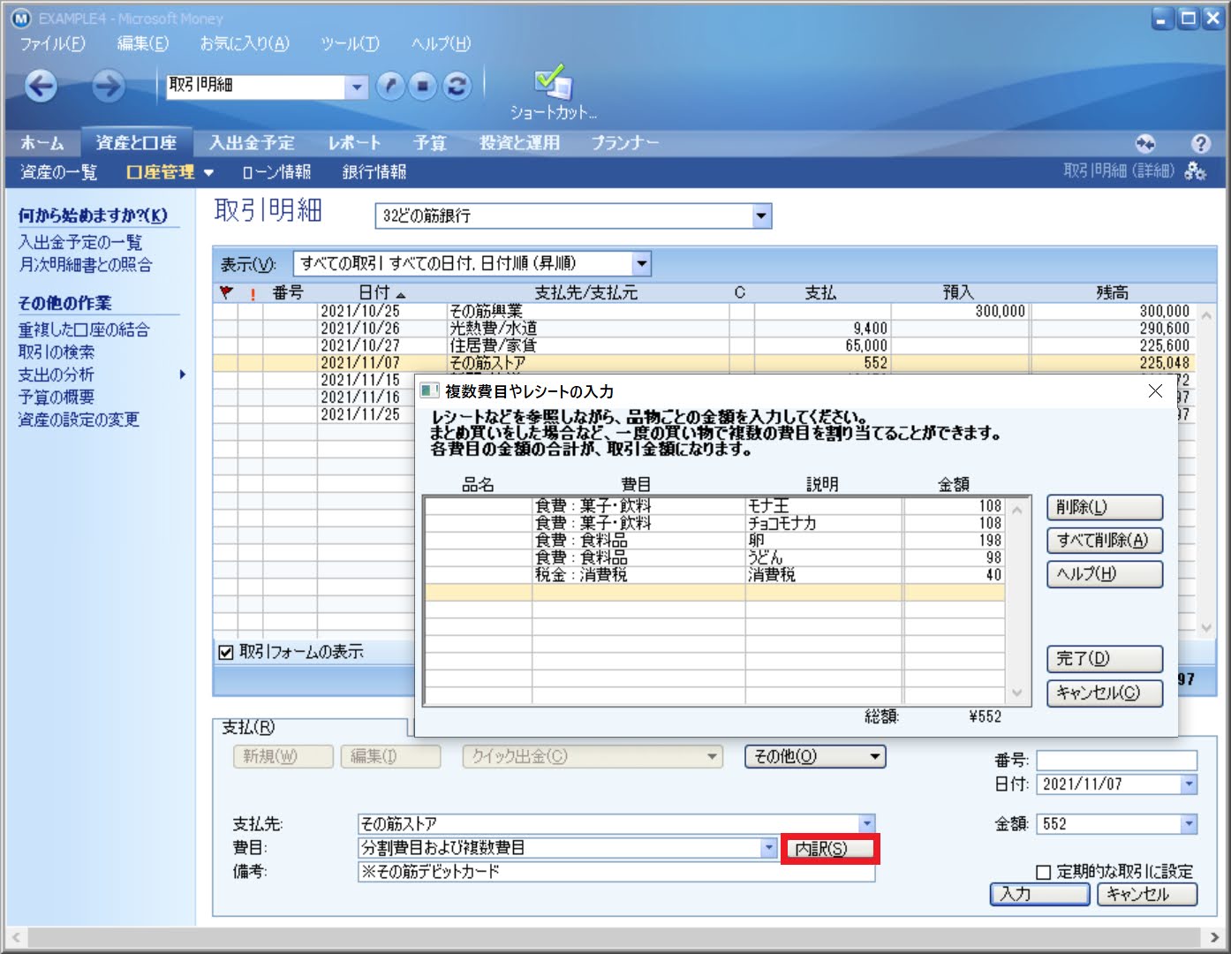Image resolution: width=1231 pixels, height=954 pixels.
Task: Switch to the 入出金予定 tab
Action: (252, 143)
